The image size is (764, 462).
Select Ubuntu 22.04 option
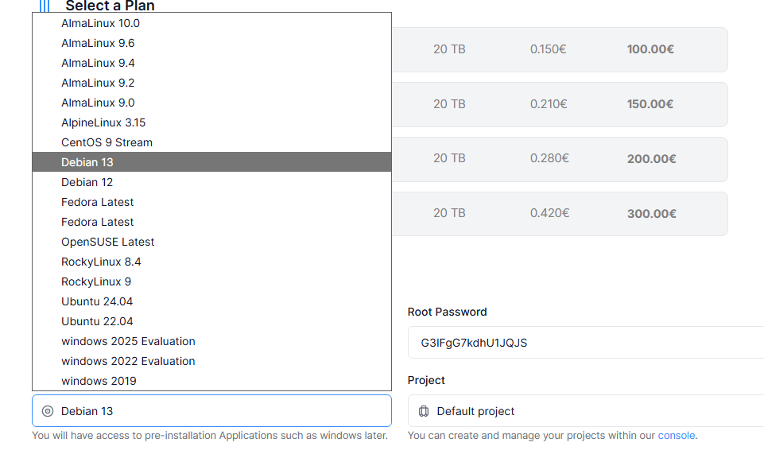97,321
